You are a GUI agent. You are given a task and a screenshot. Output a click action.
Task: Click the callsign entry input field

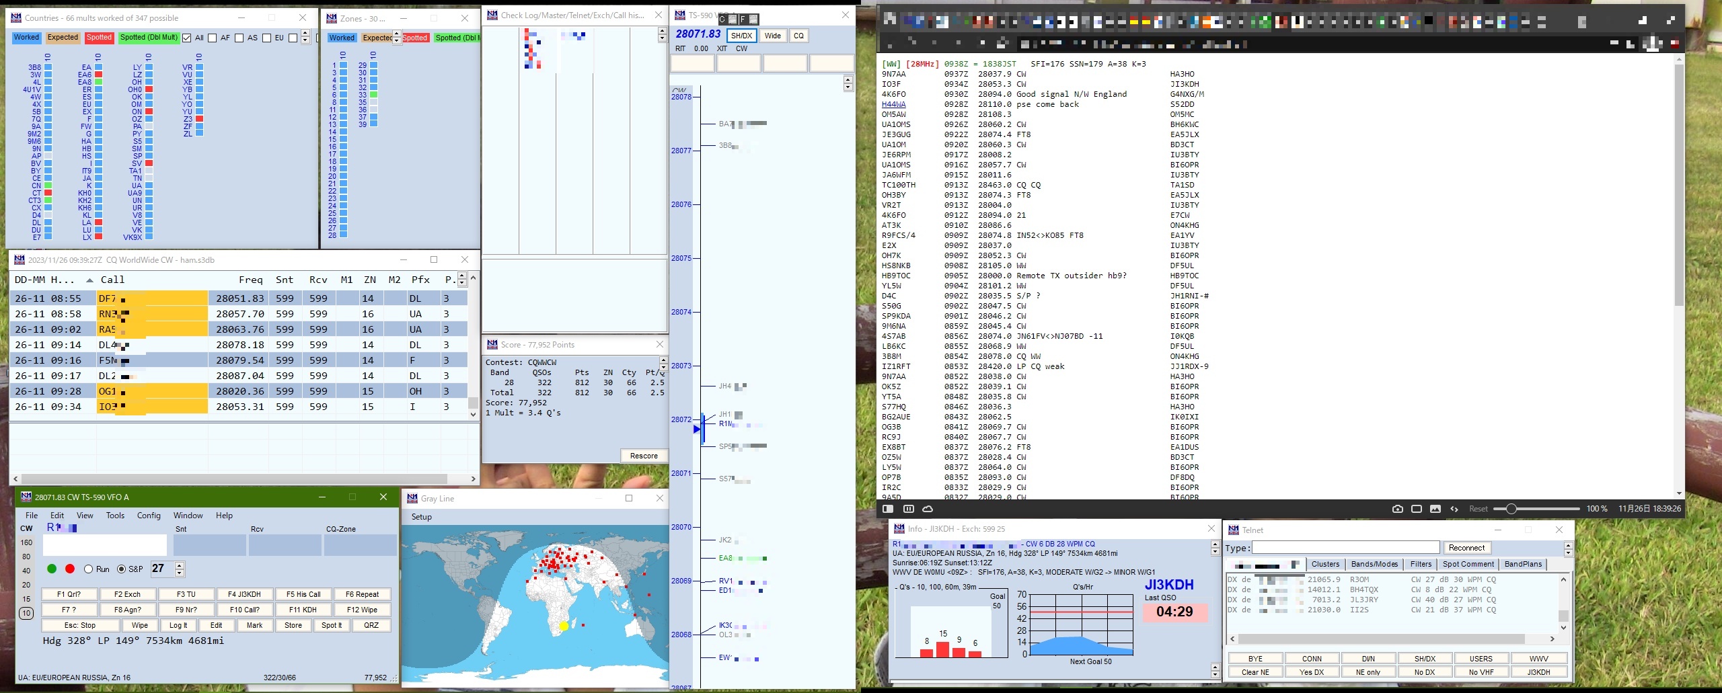coord(104,545)
